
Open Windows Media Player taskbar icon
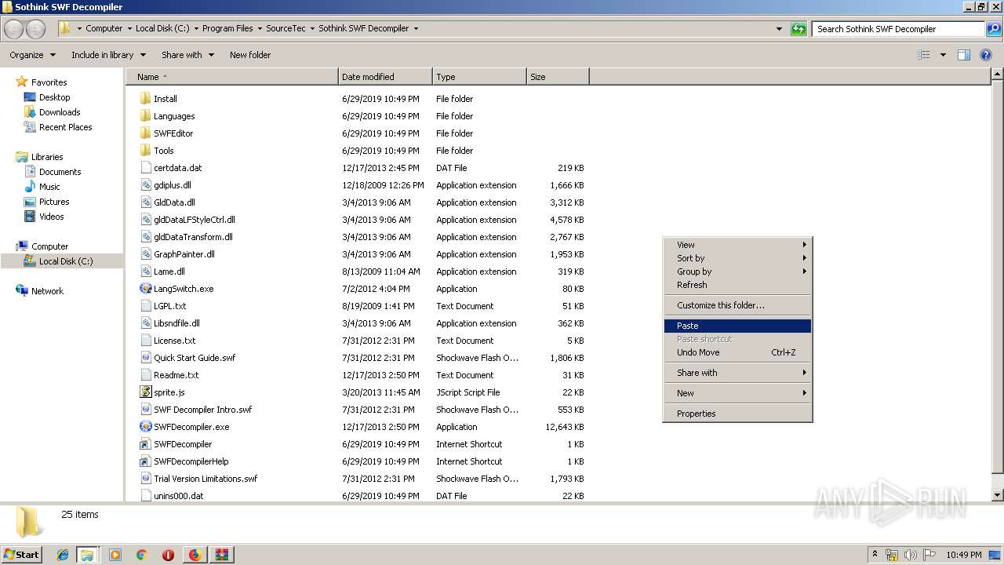(115, 555)
